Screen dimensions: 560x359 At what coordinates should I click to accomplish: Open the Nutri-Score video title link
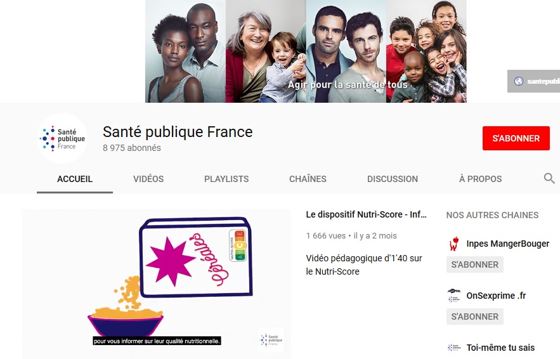366,214
